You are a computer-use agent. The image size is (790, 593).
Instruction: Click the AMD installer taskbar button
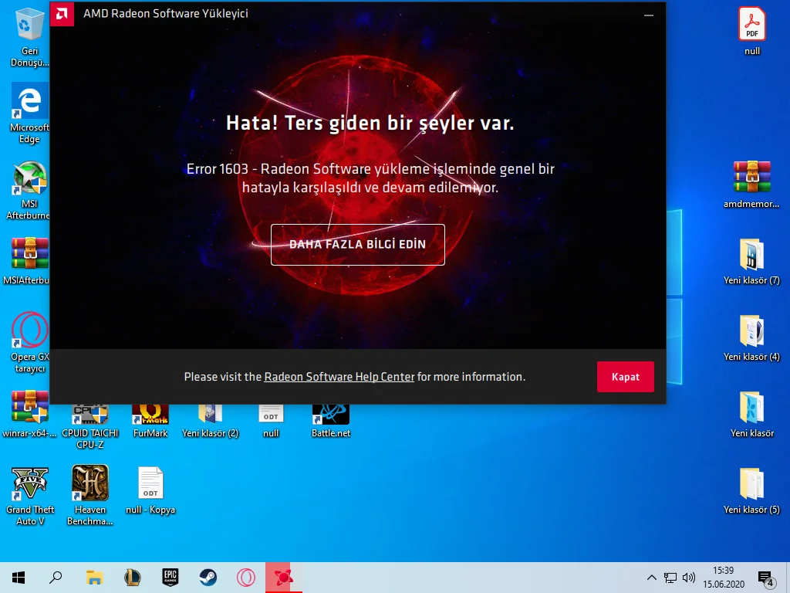pos(284,578)
